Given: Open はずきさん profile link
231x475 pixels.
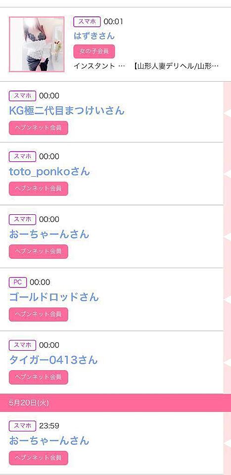Looking at the screenshot, I should point(94,36).
